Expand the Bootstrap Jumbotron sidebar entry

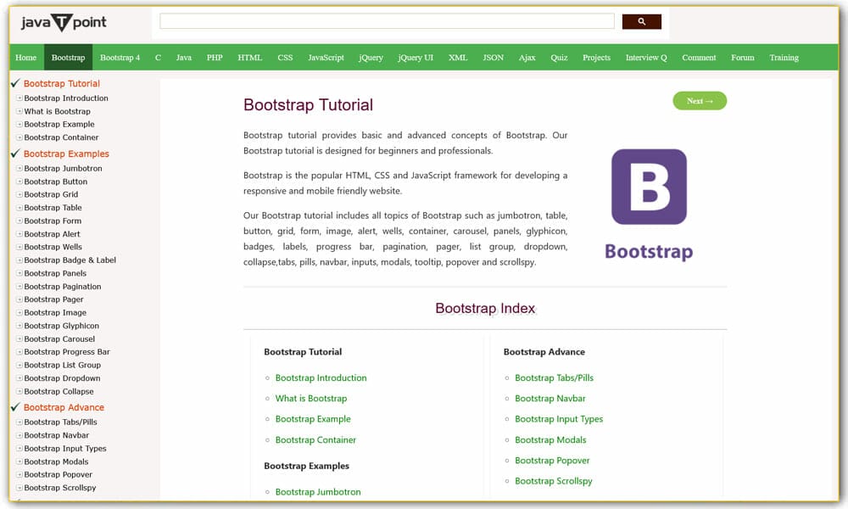pyautogui.click(x=21, y=168)
